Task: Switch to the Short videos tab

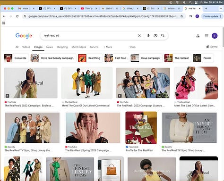Action: (79, 47)
